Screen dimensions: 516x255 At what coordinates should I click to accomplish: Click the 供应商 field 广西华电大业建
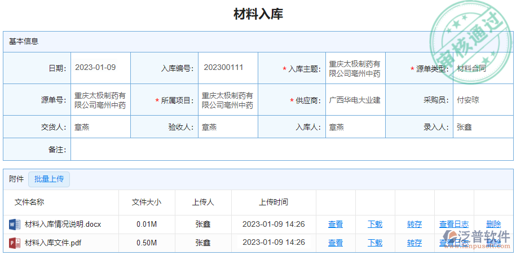(x=355, y=100)
